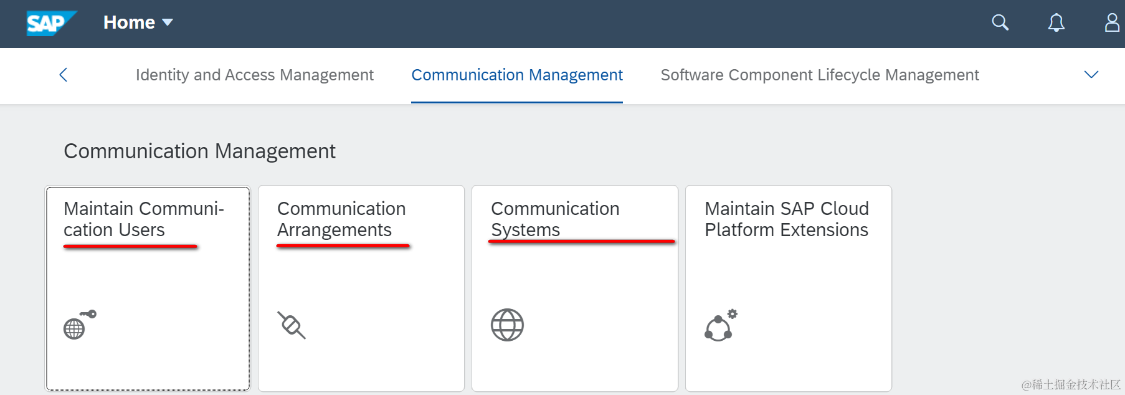Screen dimensions: 1125x395
Task: Select the Communication Management tab
Action: pyautogui.click(x=517, y=75)
